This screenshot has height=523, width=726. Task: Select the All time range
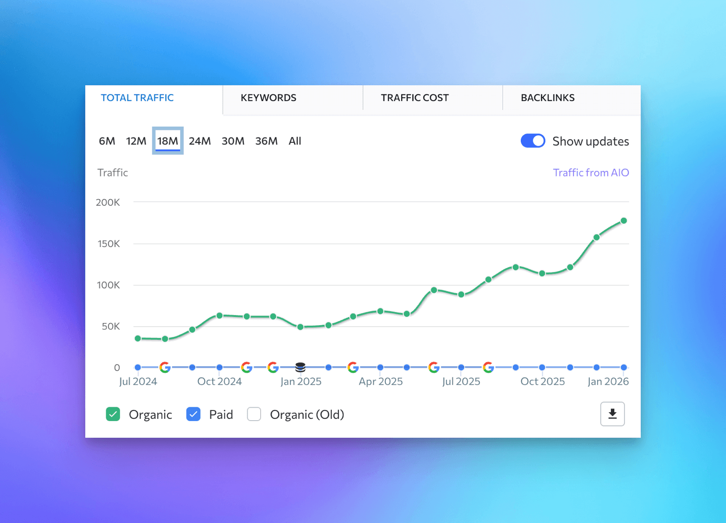pos(295,141)
